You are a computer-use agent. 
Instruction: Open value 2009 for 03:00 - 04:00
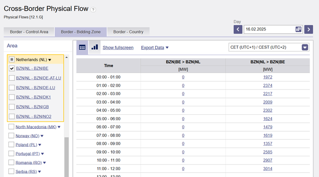tap(267, 102)
